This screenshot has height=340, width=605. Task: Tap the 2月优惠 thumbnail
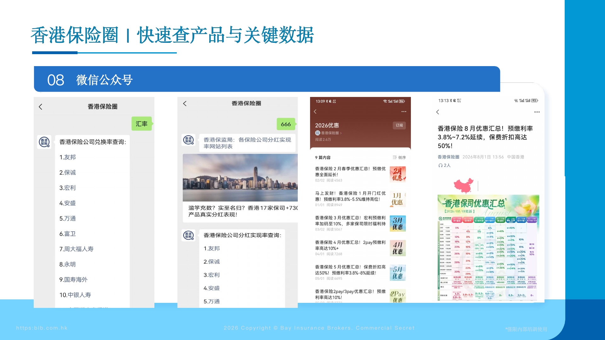pyautogui.click(x=398, y=174)
